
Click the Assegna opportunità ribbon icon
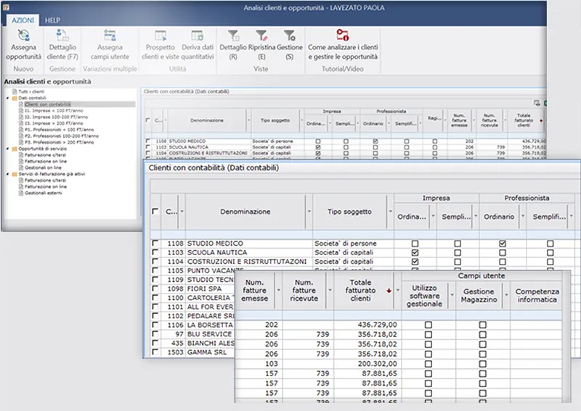click(x=24, y=36)
